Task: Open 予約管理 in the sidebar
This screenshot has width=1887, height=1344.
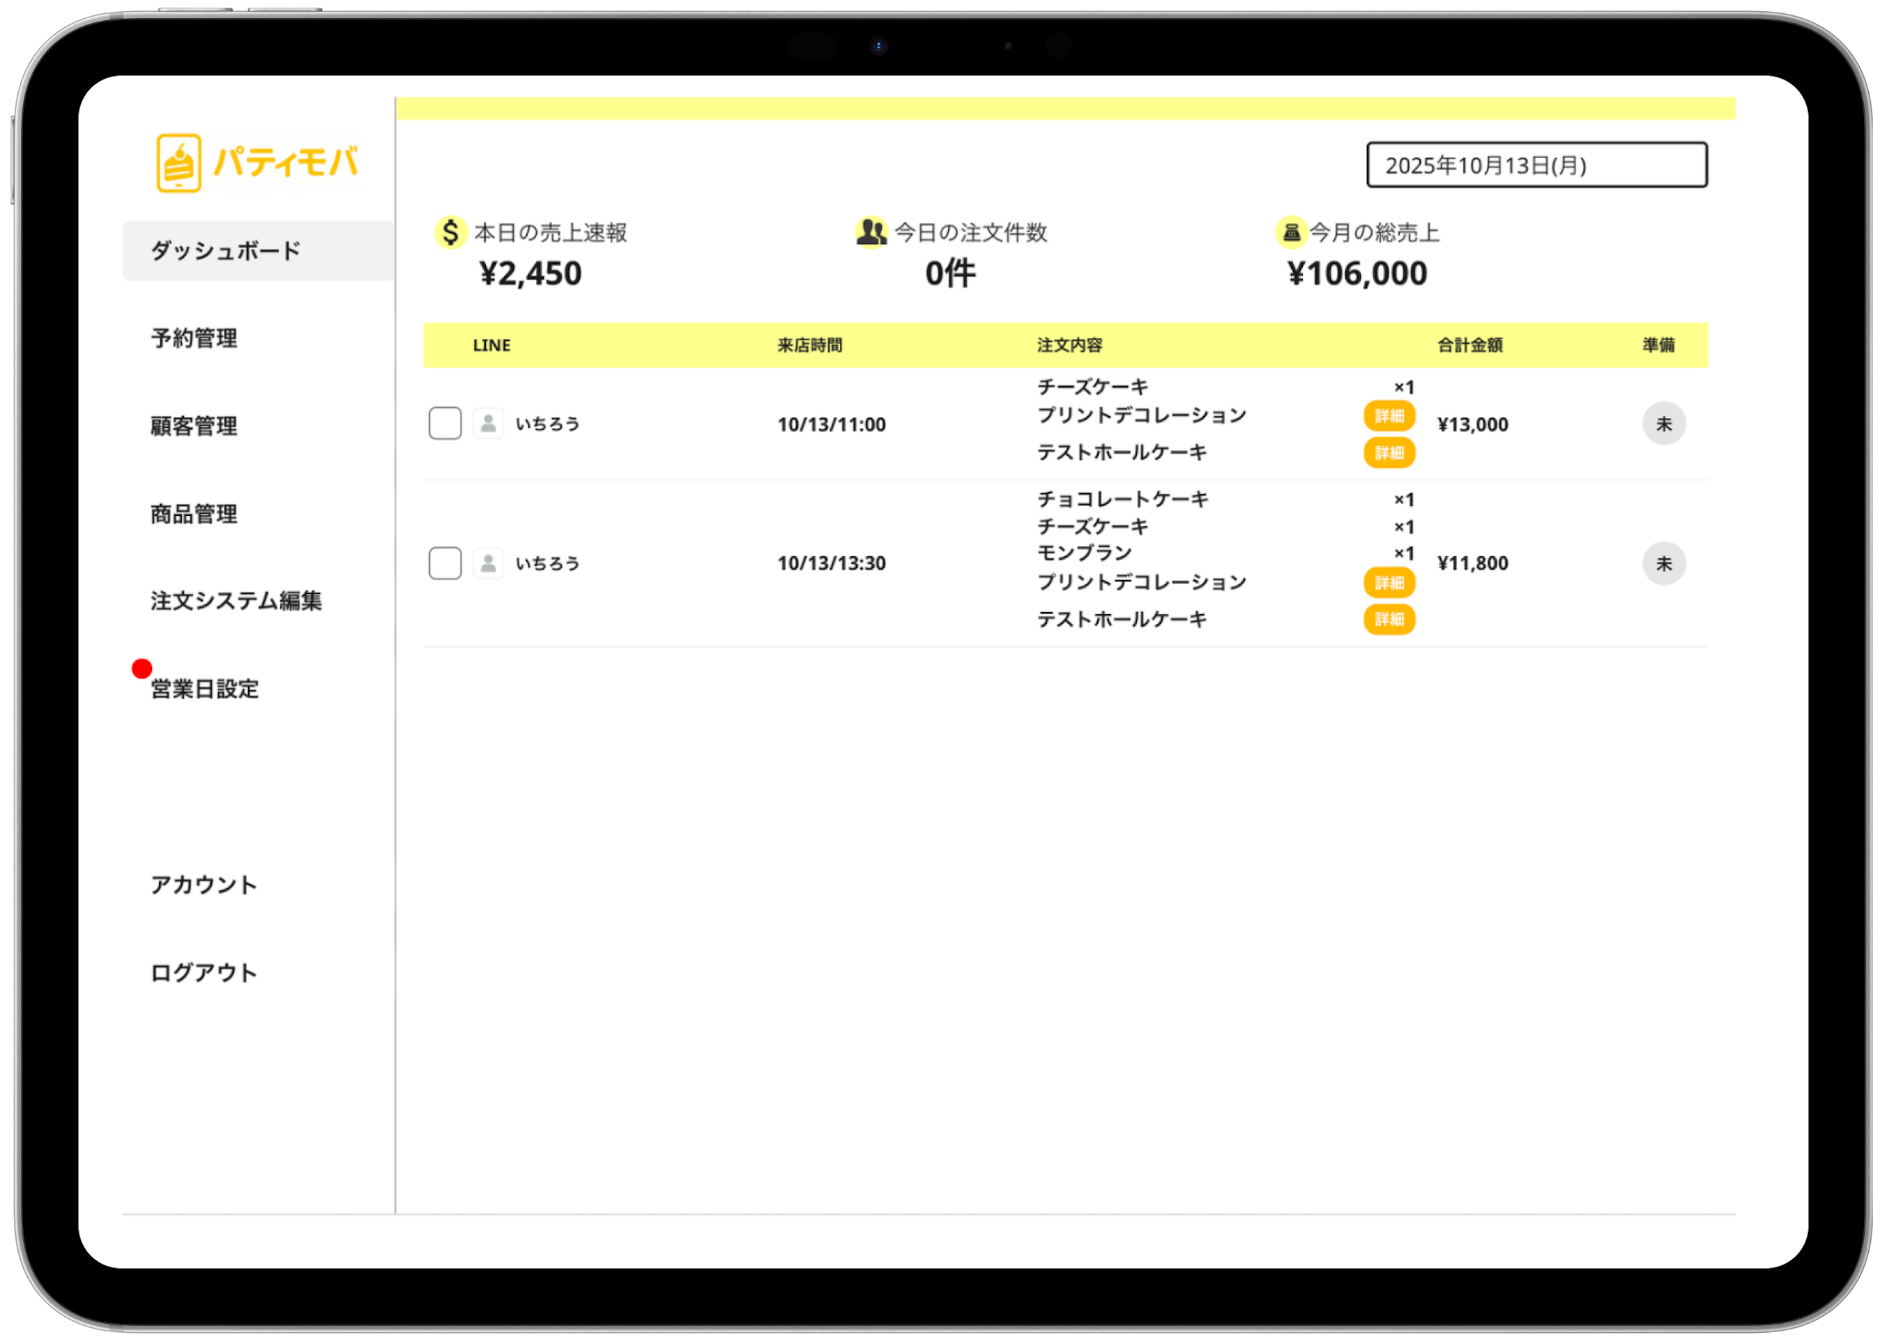Action: tap(194, 339)
